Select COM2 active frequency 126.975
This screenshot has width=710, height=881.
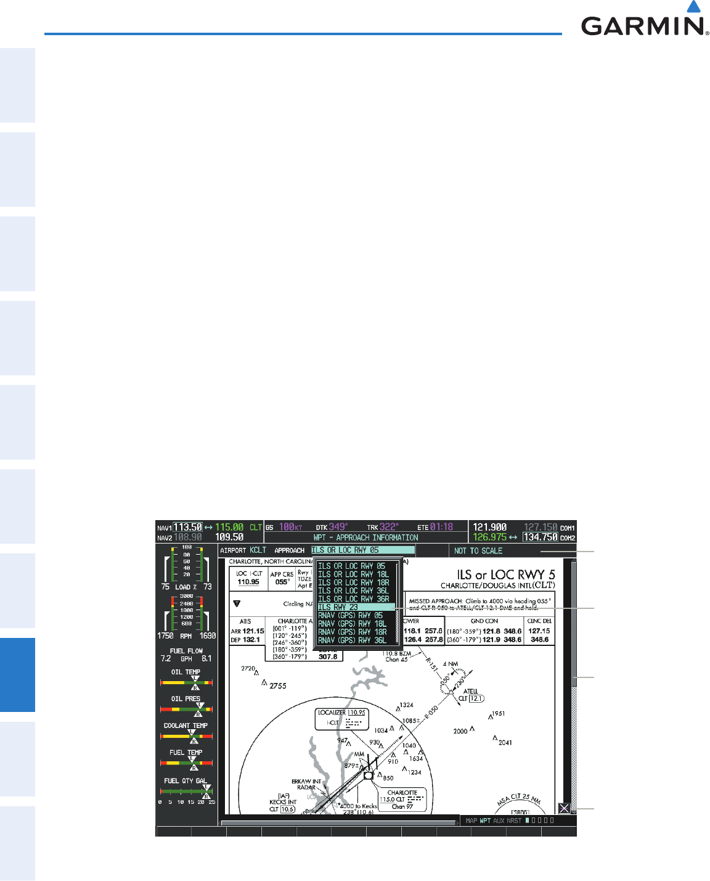pyautogui.click(x=490, y=537)
